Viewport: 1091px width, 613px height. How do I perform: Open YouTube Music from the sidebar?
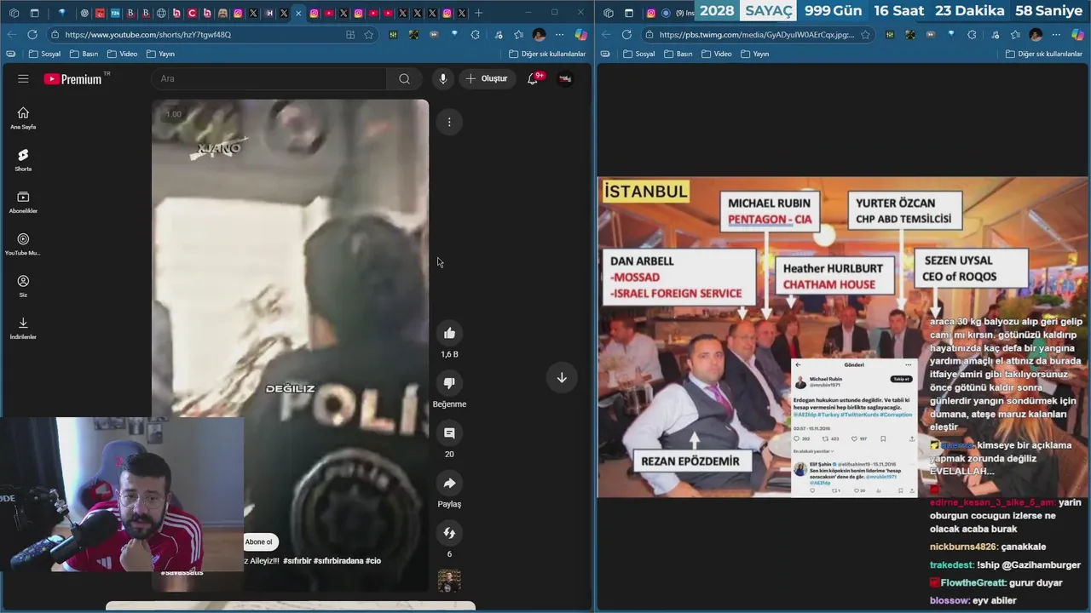pos(23,243)
